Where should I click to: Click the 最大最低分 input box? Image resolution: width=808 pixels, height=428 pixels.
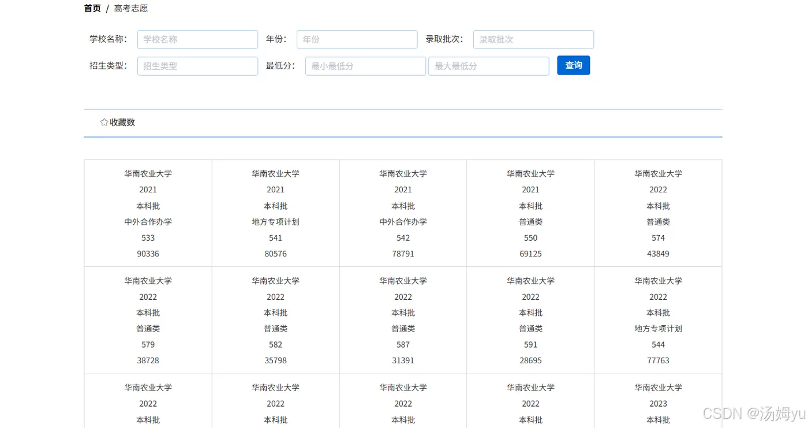tap(488, 66)
